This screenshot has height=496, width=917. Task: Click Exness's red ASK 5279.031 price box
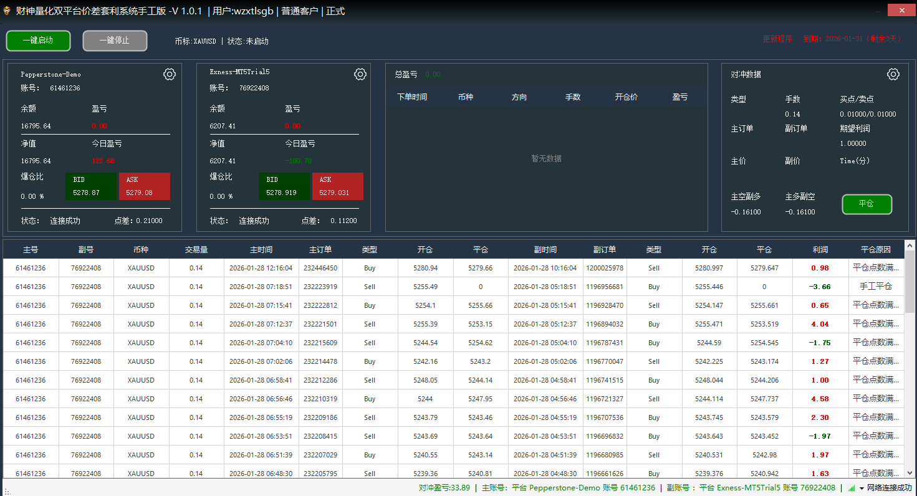point(337,186)
